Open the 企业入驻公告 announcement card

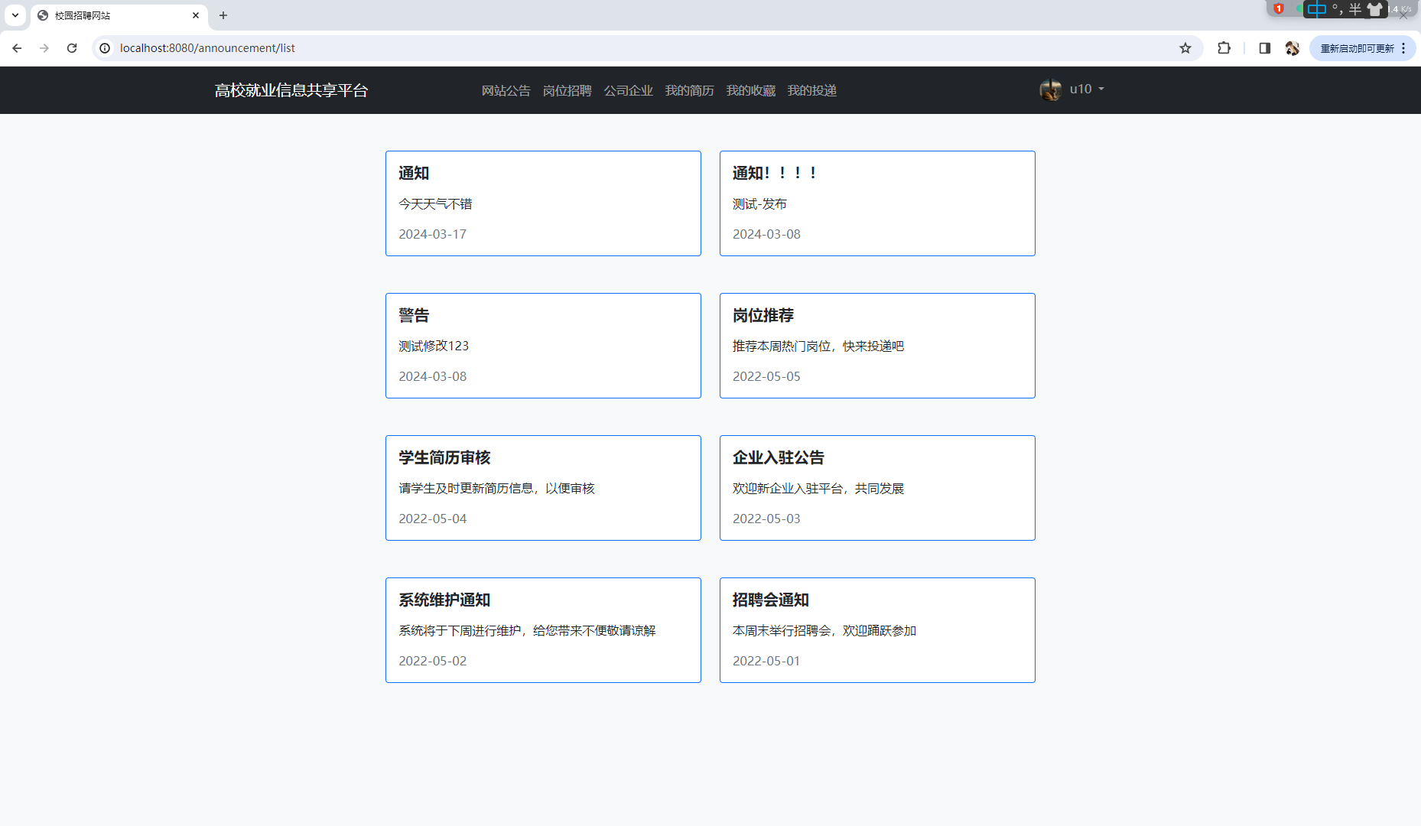coord(877,488)
